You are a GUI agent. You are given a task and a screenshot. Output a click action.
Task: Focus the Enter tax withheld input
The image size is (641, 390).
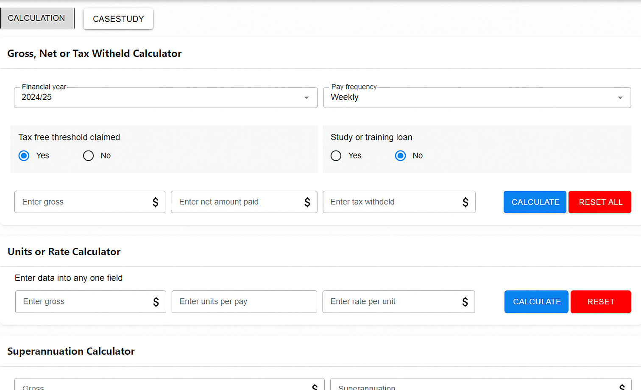click(x=392, y=202)
